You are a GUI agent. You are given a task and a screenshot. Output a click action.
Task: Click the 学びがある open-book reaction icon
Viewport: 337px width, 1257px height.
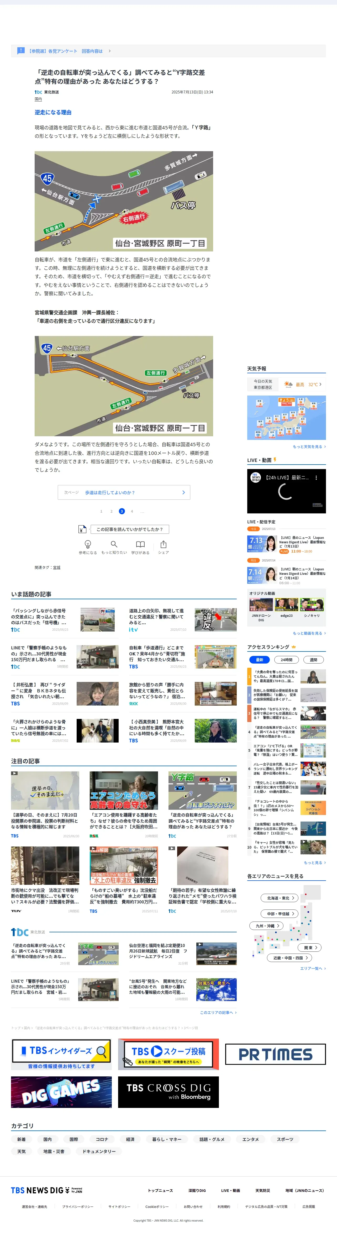point(140,544)
